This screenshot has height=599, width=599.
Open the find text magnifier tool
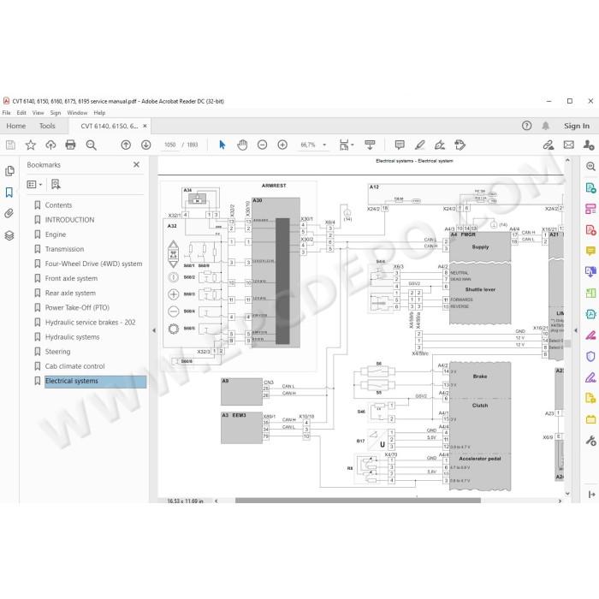pos(91,145)
